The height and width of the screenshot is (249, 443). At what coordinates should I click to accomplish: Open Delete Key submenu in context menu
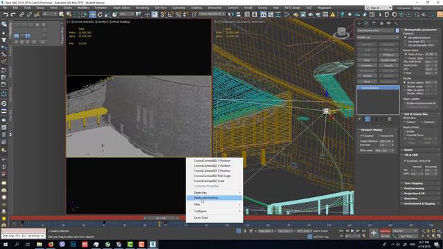[215, 192]
